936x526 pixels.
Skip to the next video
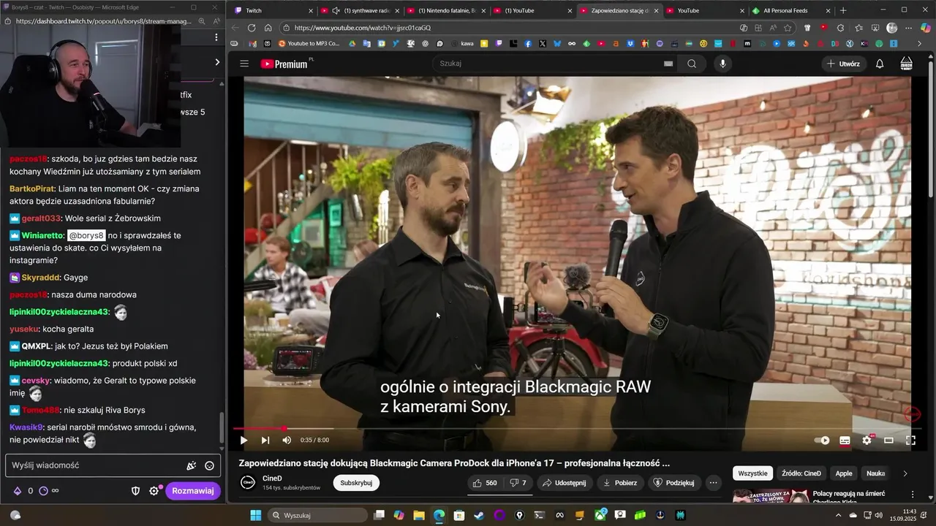point(265,440)
